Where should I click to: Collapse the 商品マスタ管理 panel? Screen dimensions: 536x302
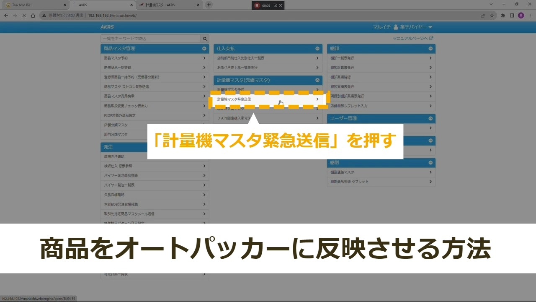coord(204,49)
